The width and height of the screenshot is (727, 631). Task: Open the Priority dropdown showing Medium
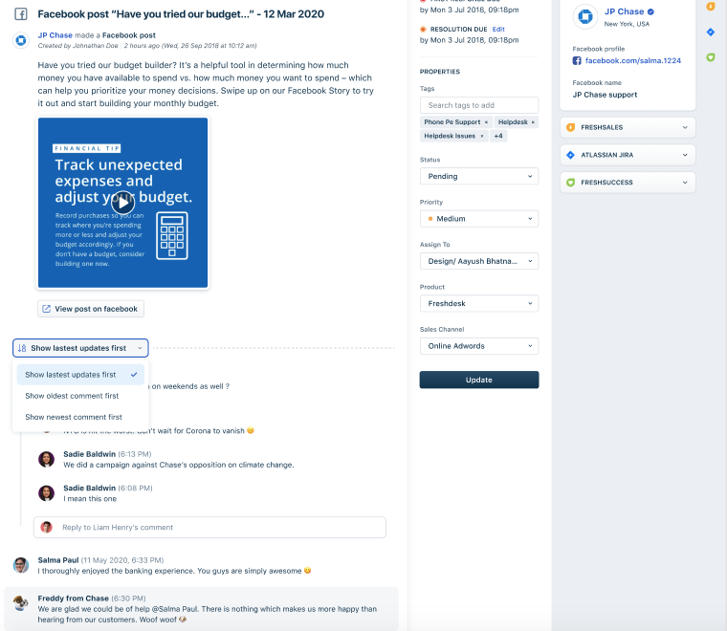[479, 219]
